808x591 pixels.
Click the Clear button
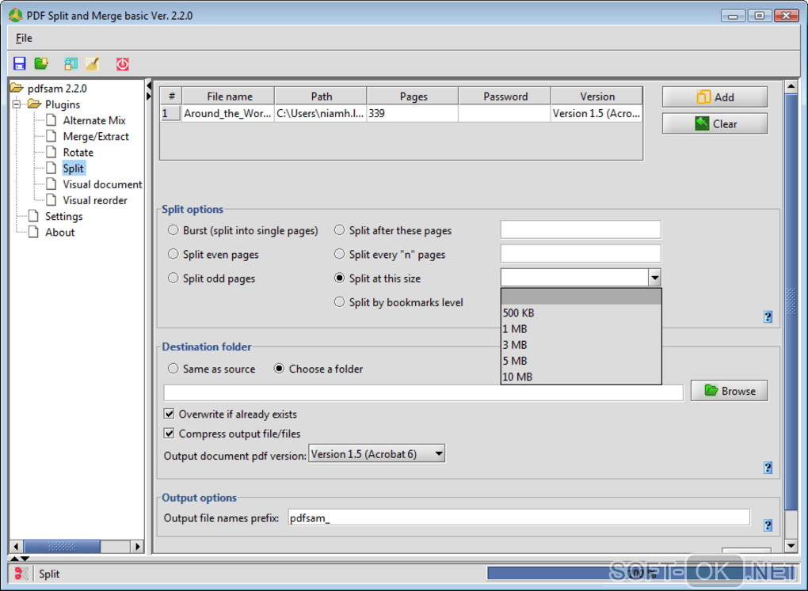[x=715, y=123]
